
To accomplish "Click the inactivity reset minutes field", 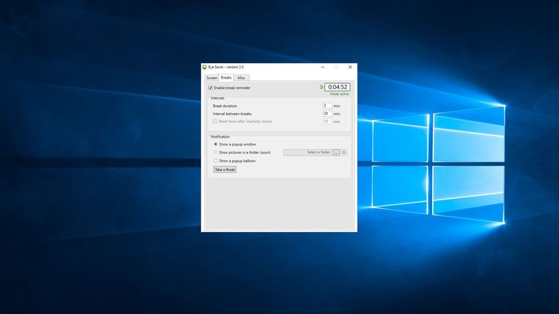I will coord(327,121).
